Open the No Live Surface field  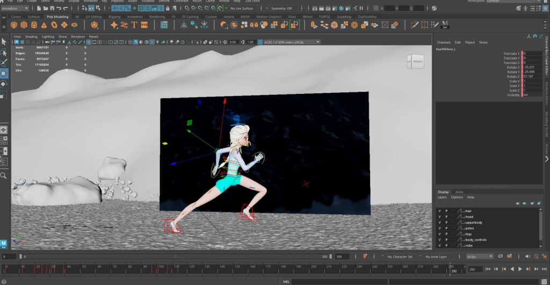point(243,8)
